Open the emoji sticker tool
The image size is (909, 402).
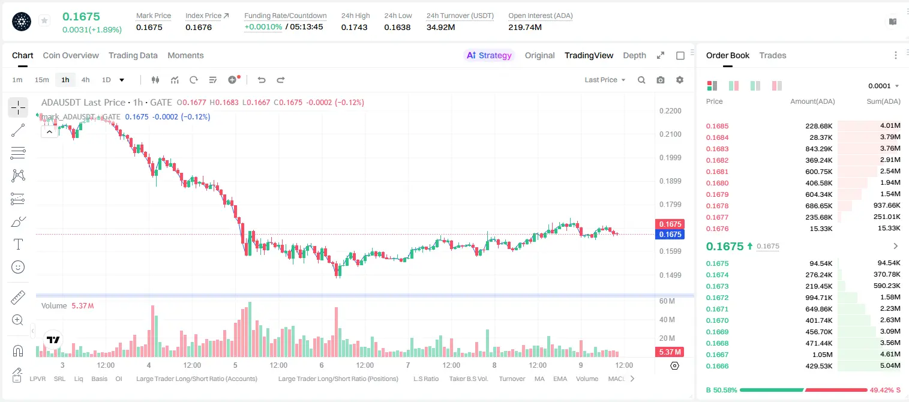coord(18,267)
